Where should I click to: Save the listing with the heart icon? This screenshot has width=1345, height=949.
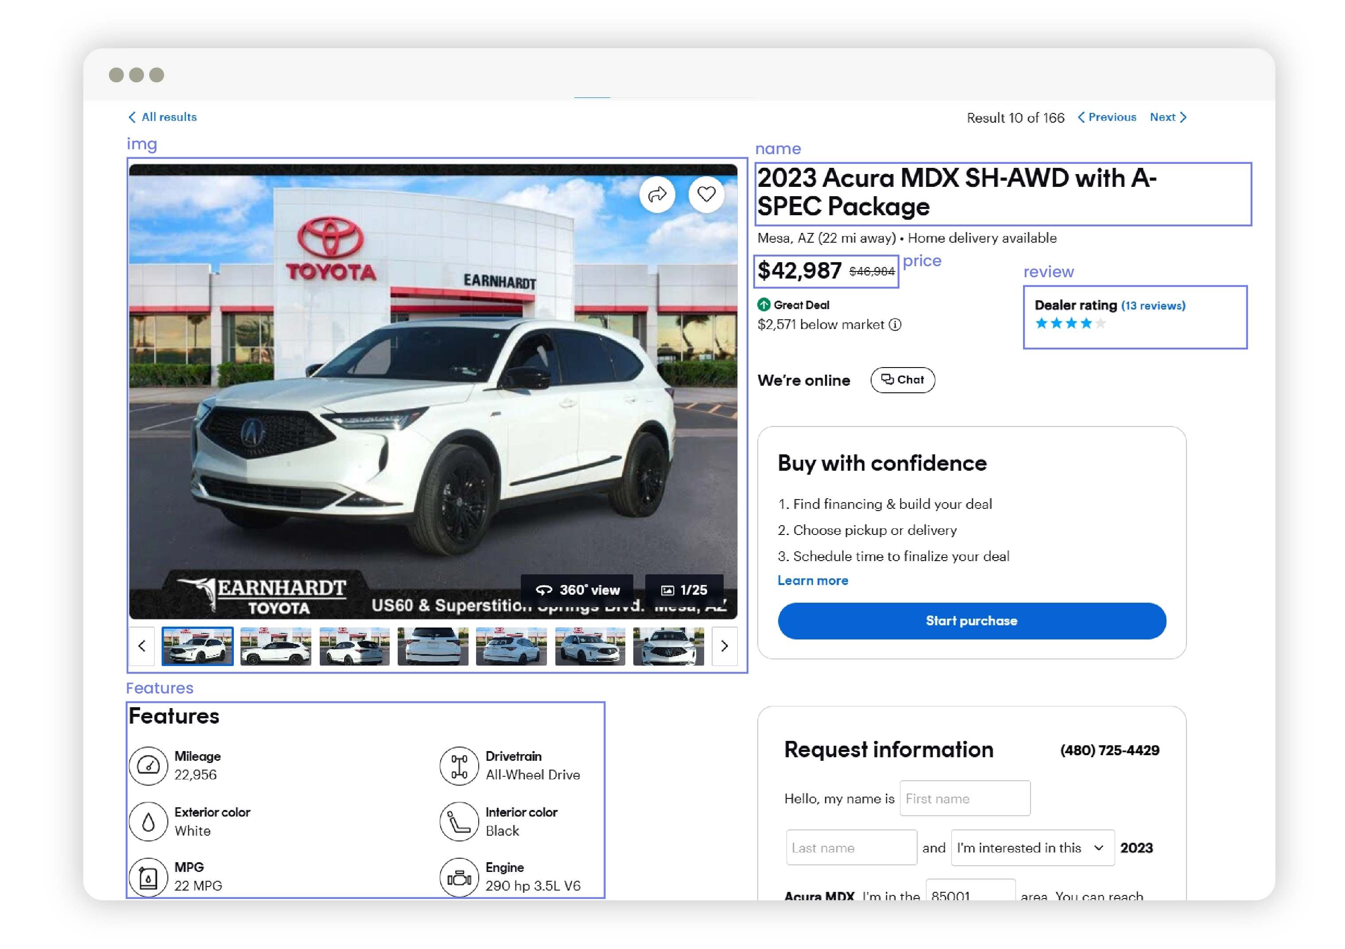[x=706, y=194]
